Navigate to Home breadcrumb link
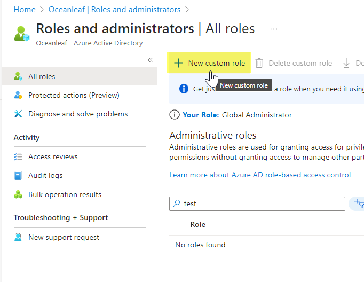 point(24,10)
